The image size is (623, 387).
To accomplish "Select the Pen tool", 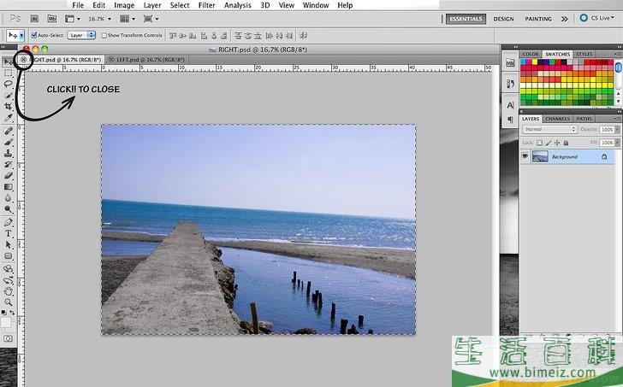I will click(9, 222).
